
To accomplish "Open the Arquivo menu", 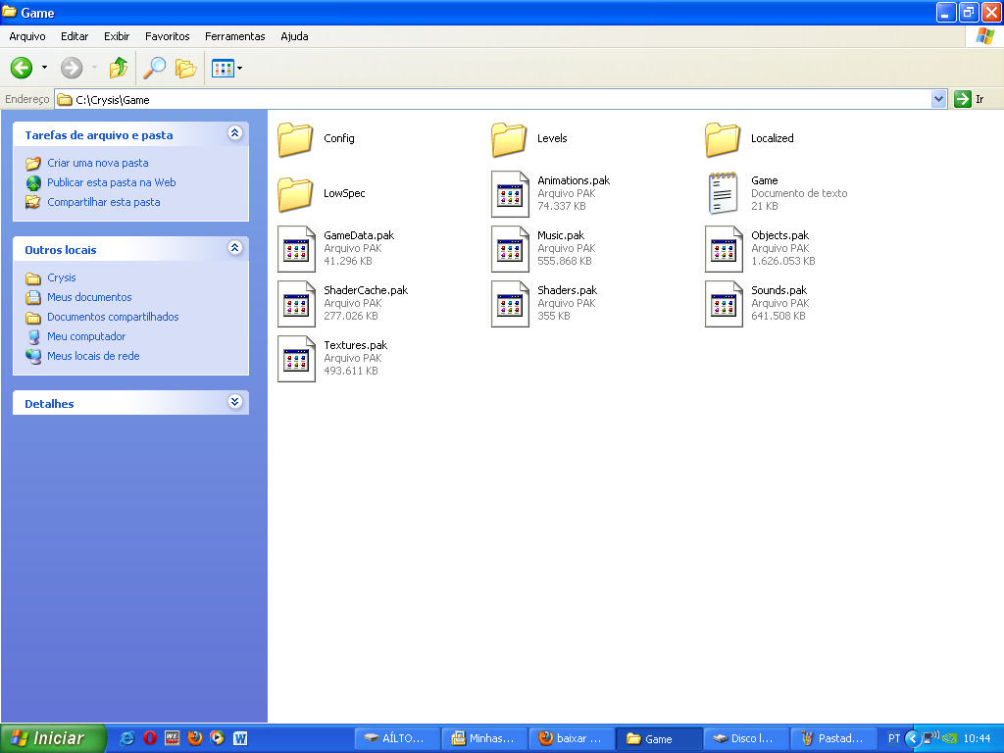I will [27, 36].
